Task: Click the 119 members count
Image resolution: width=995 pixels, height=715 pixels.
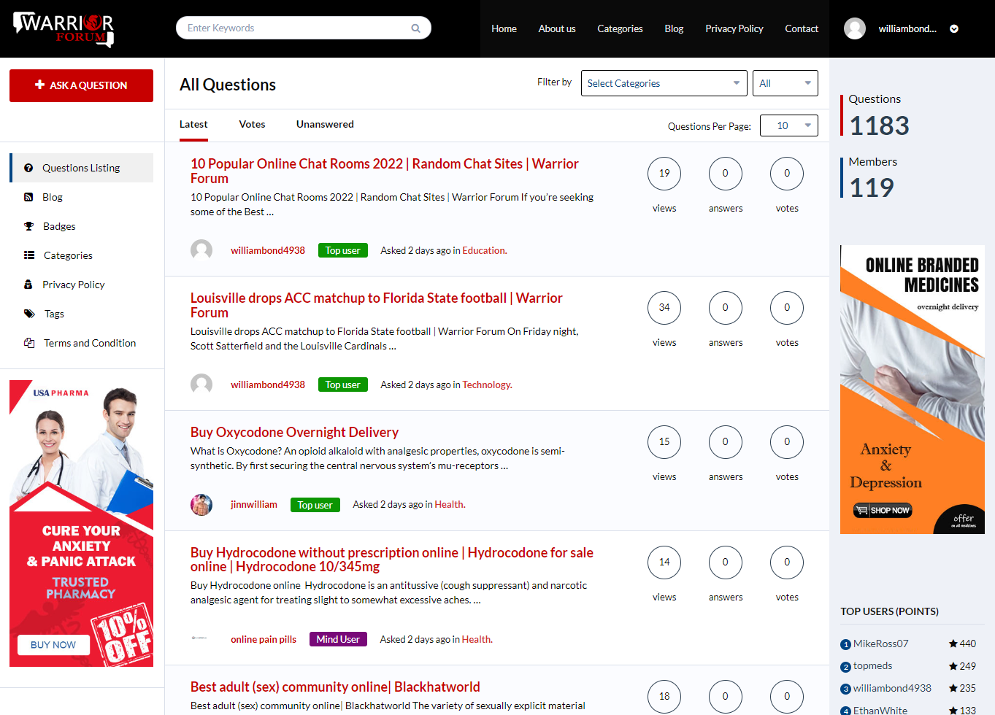Action: point(872,188)
